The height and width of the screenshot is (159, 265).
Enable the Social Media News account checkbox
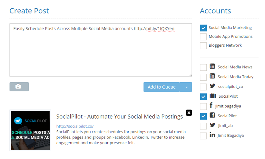pos(203,67)
